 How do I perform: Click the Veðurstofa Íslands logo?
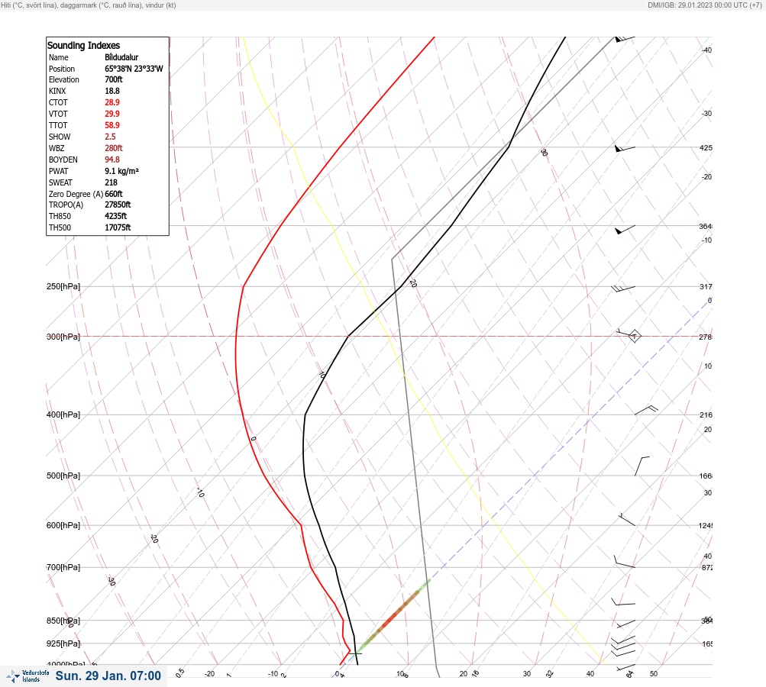pos(27,676)
